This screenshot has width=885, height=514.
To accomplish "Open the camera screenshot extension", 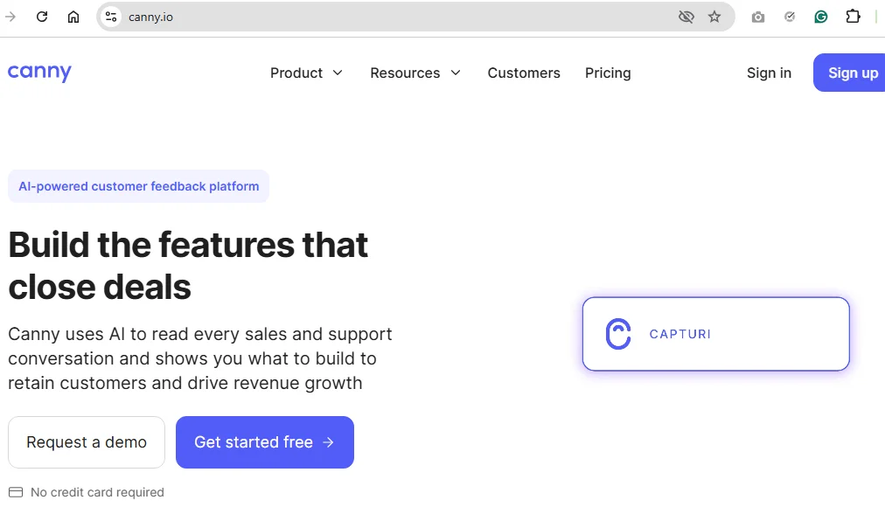I will tap(758, 17).
